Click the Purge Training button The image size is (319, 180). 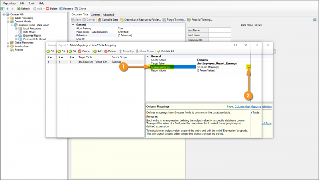174,20
